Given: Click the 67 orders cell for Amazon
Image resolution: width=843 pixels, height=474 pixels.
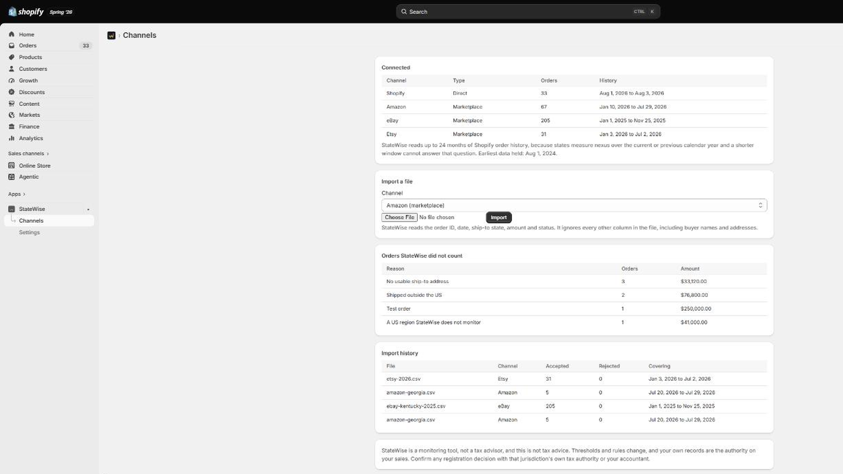Looking at the screenshot, I should 544,107.
